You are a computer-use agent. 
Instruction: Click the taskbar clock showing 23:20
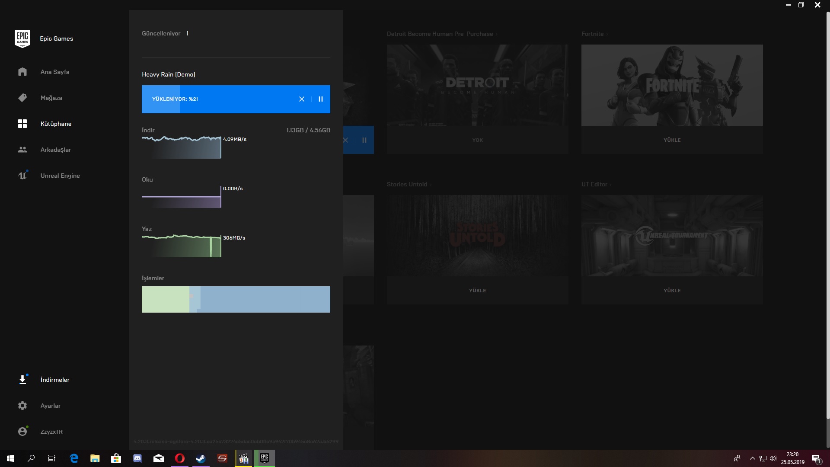793,458
